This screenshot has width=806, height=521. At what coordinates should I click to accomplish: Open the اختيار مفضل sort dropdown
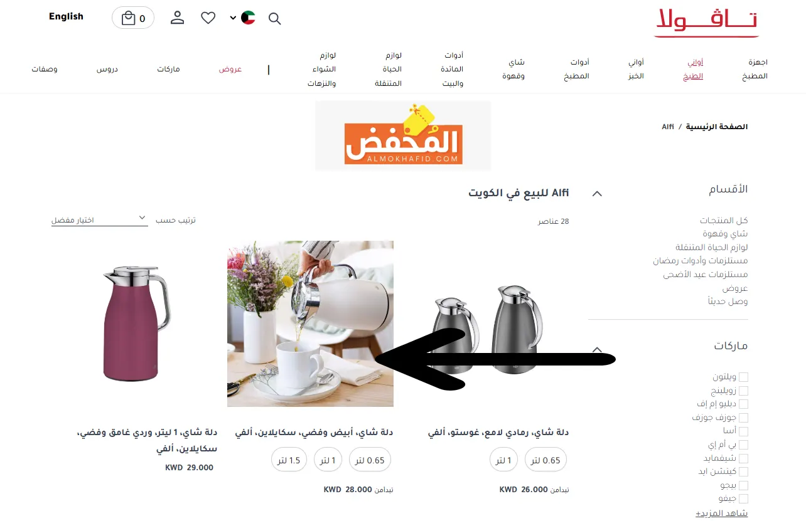(99, 219)
